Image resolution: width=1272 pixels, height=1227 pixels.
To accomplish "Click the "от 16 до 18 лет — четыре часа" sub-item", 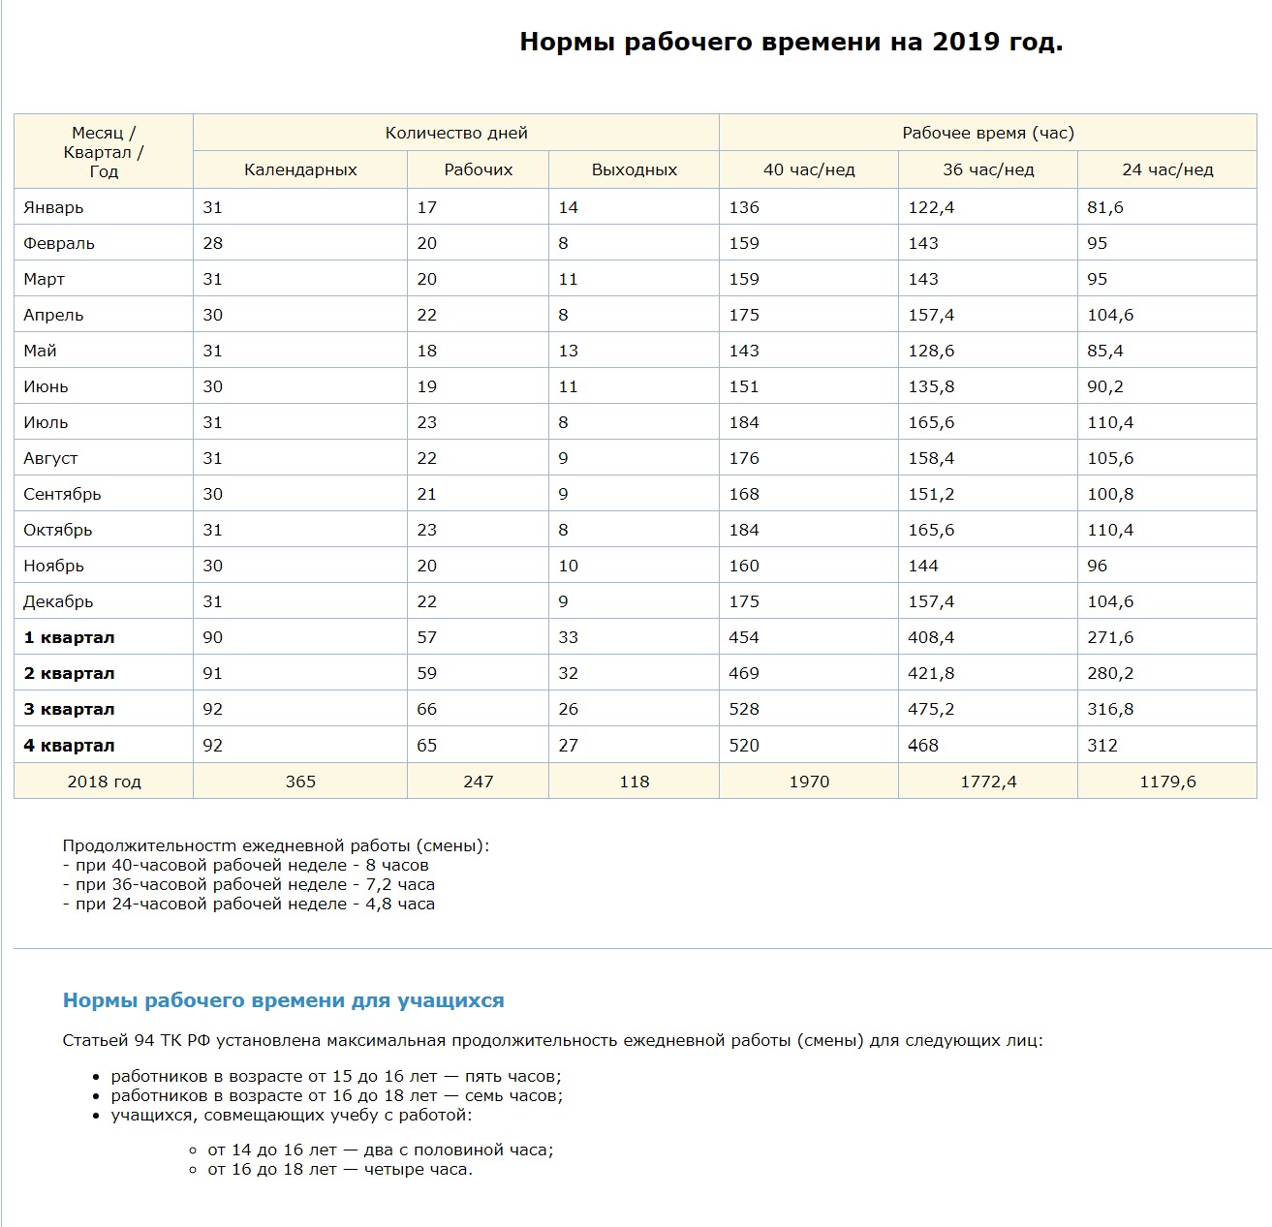I will click(340, 1169).
